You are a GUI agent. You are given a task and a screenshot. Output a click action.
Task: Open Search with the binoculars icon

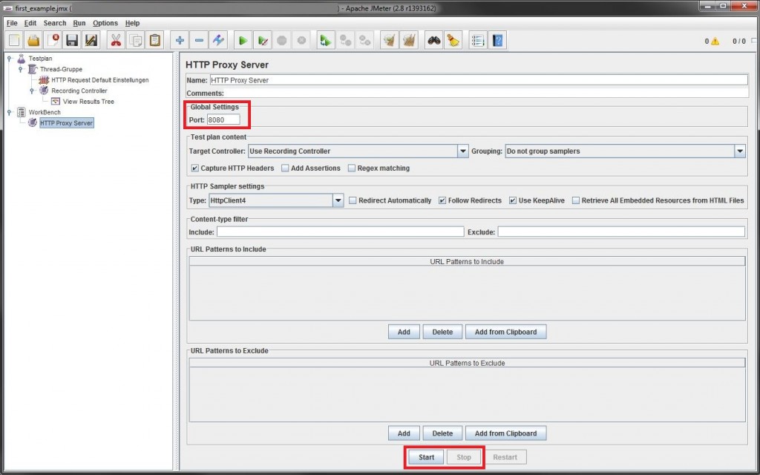pos(433,40)
